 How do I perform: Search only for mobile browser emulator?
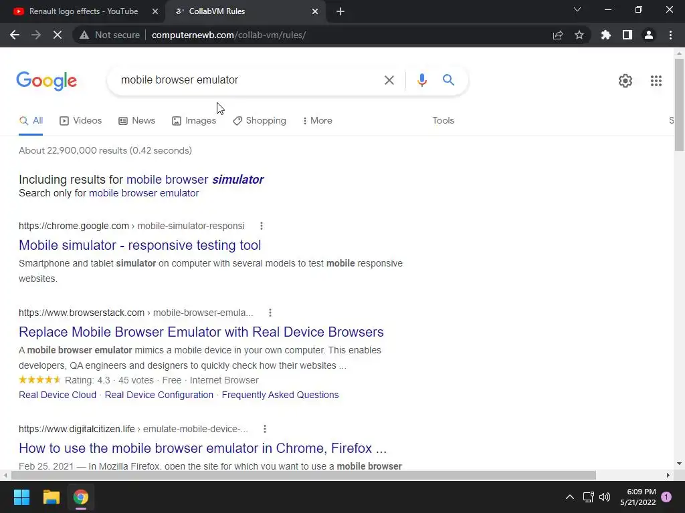[144, 193]
